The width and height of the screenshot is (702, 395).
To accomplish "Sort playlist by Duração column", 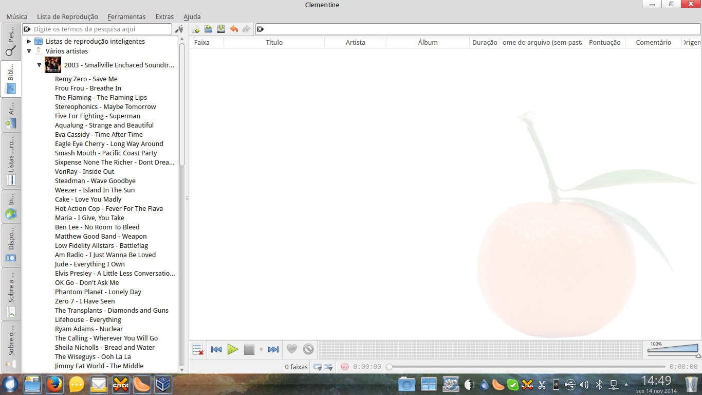I will point(485,42).
